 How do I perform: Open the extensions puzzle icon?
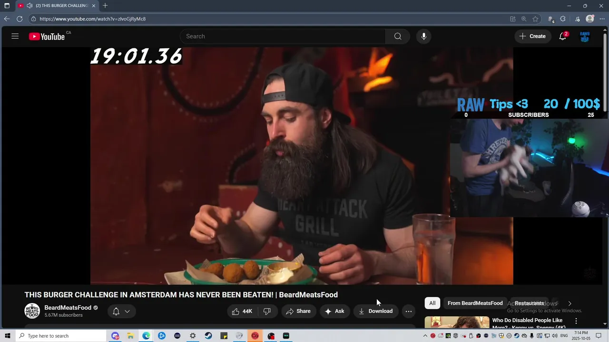pyautogui.click(x=563, y=19)
